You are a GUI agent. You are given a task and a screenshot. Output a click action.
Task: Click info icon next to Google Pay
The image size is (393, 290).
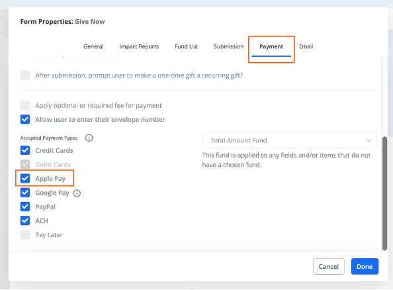77,193
